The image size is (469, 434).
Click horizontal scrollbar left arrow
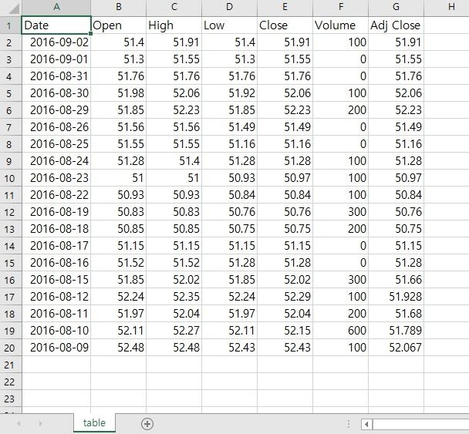366,423
